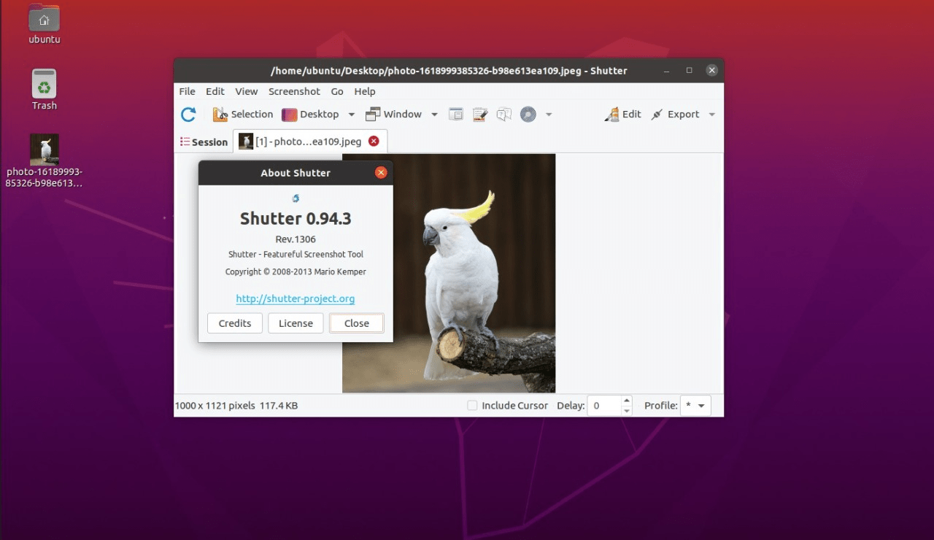The image size is (934, 540).
Task: Click the Section capture icon
Action: [x=456, y=114]
